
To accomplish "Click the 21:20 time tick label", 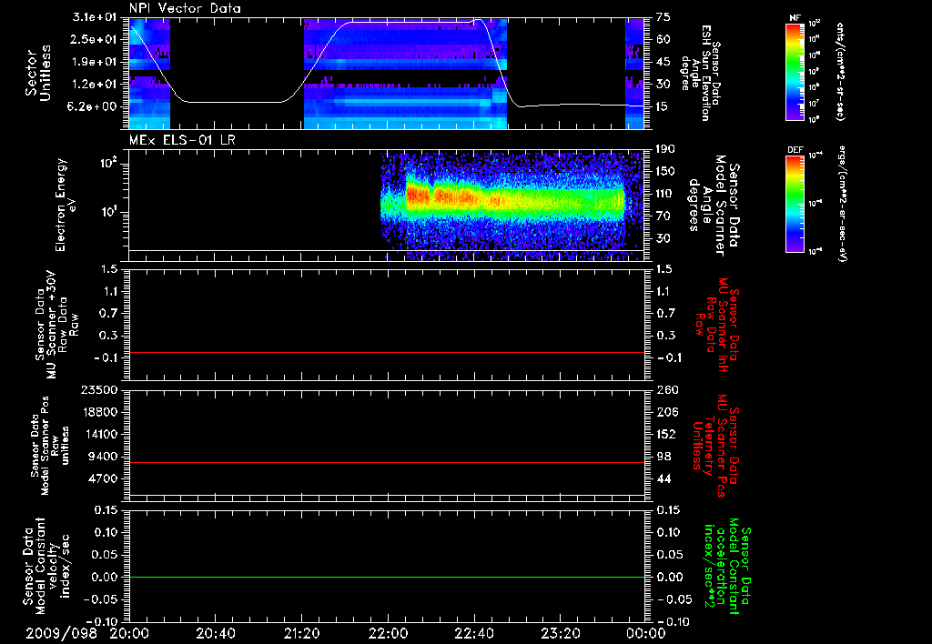I will (x=302, y=633).
